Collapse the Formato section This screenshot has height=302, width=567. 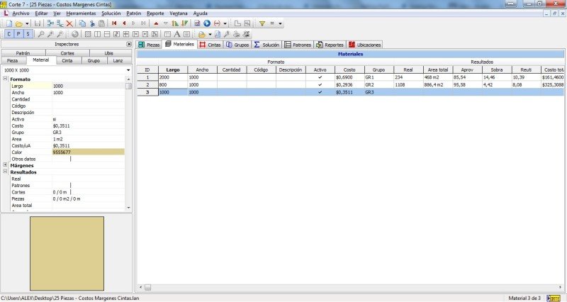pyautogui.click(x=5, y=79)
